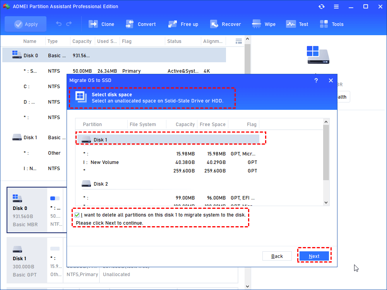This screenshot has width=387, height=290.
Task: Click the File System column header
Action: tap(143, 124)
